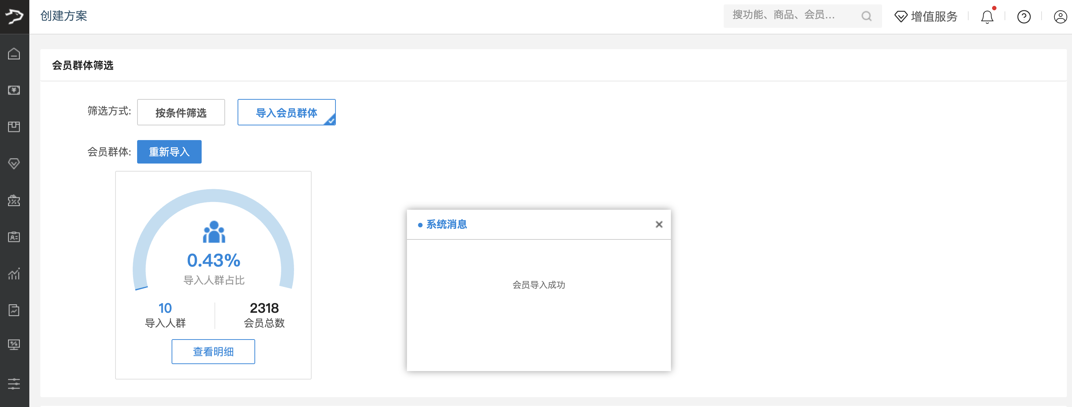The image size is (1072, 407).
Task: Click the 重新导入 button
Action: click(x=169, y=152)
